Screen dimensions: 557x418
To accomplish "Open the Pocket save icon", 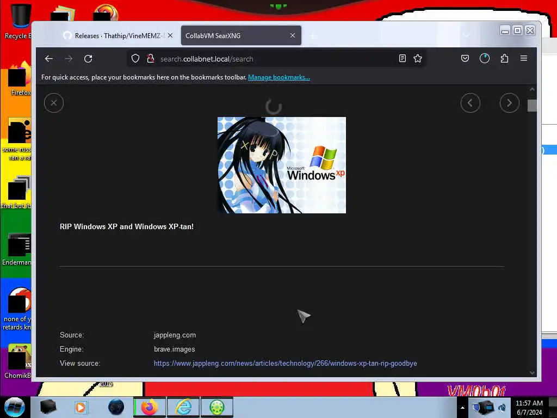I will [x=465, y=59].
